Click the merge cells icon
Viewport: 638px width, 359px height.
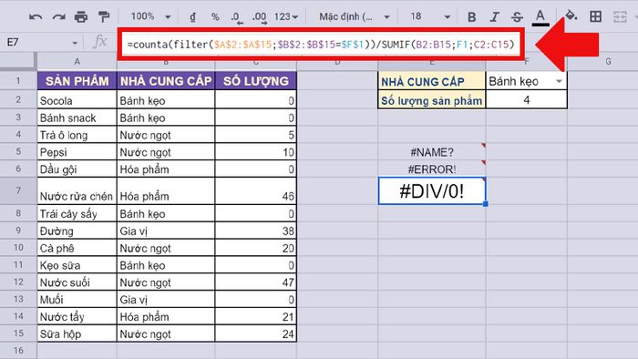tap(620, 16)
